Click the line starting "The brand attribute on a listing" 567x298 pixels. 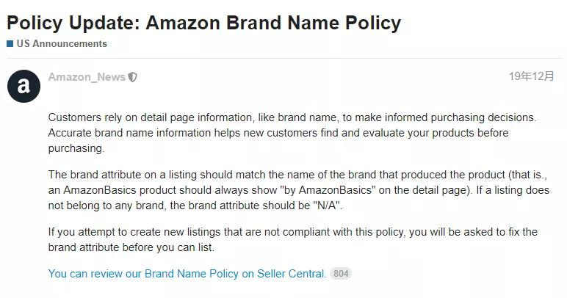[x=297, y=175]
